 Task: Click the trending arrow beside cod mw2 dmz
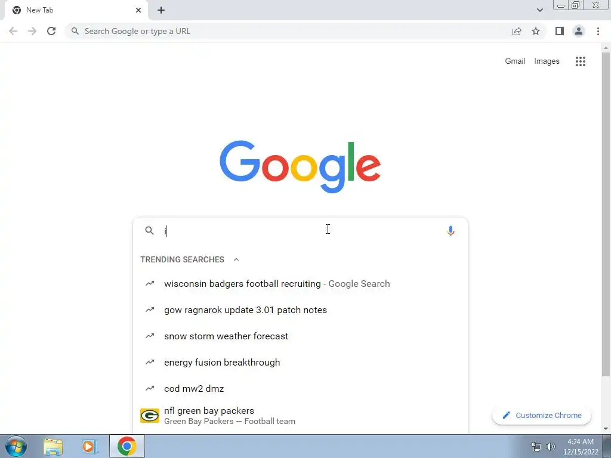(x=150, y=388)
